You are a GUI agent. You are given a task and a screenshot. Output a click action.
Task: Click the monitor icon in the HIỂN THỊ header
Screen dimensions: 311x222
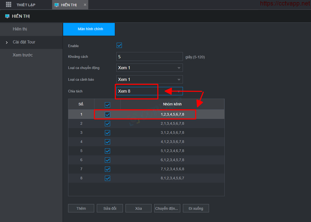pos(7,16)
